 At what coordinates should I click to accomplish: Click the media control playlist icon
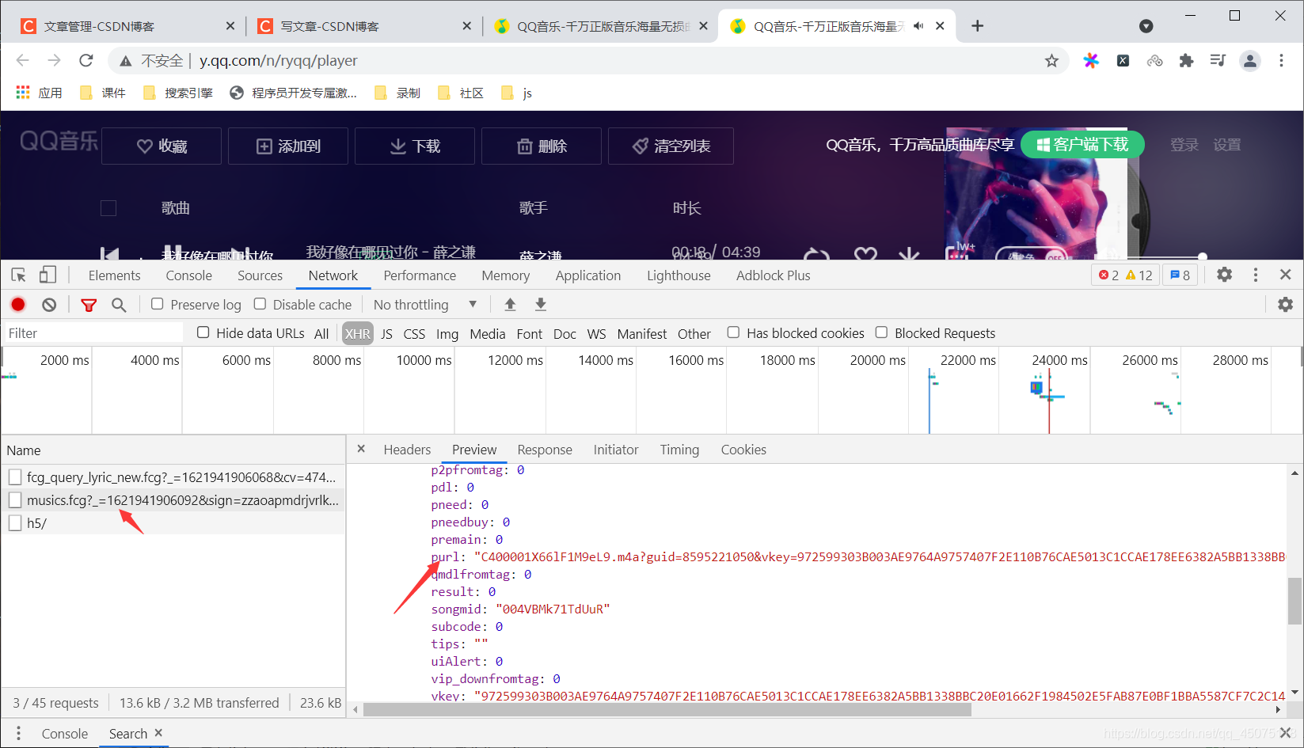1218,61
